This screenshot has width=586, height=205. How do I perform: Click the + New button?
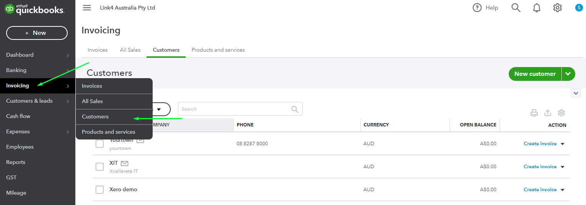[37, 33]
